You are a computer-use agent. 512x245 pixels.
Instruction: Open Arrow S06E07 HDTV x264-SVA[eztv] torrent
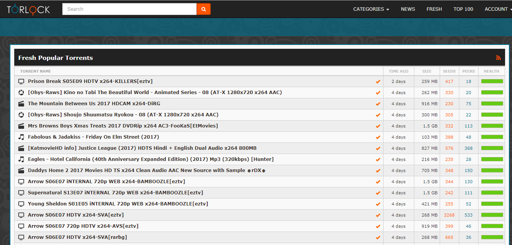(x=76, y=215)
